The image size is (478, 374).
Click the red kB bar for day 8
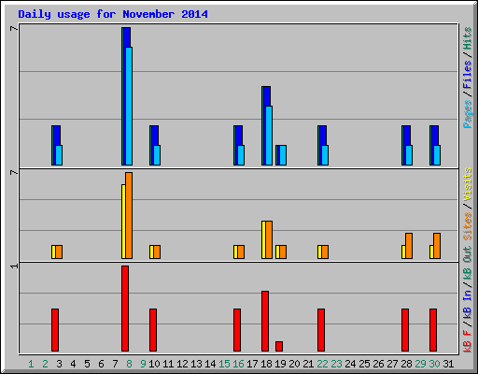pyautogui.click(x=125, y=309)
